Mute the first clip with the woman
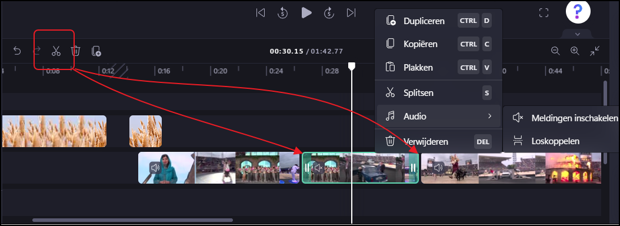The width and height of the screenshot is (620, 226). pyautogui.click(x=155, y=168)
